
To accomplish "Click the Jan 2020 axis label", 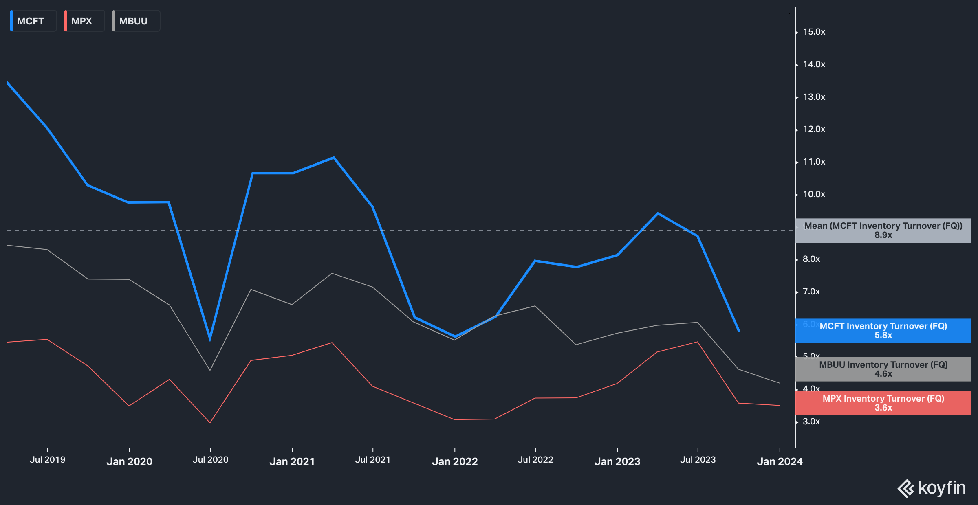I will pyautogui.click(x=129, y=461).
